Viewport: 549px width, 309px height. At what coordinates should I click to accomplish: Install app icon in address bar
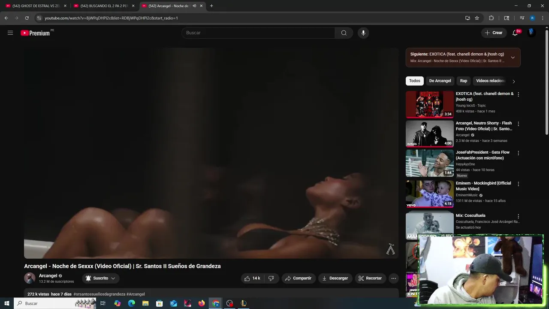click(x=468, y=18)
